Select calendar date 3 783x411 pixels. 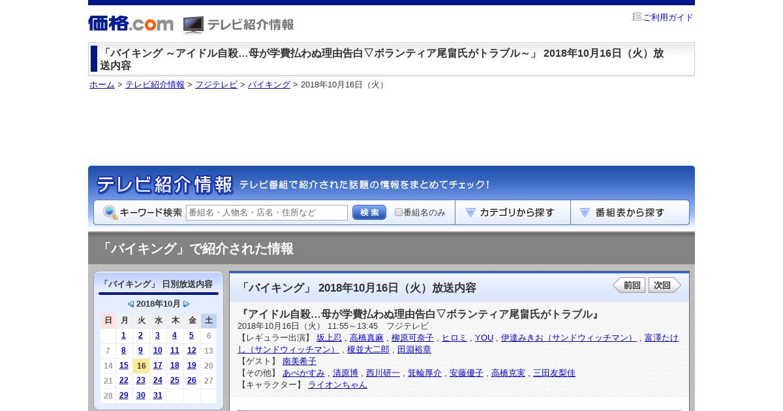[157, 335]
